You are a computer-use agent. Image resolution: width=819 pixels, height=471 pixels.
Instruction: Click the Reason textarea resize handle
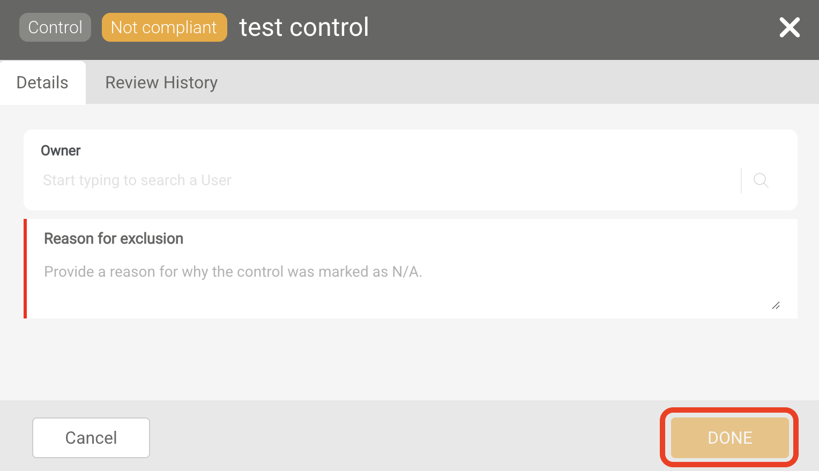tap(776, 306)
